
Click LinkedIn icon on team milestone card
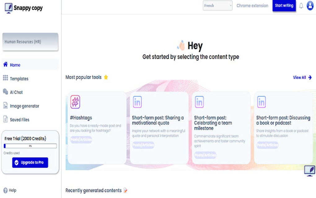tap(199, 102)
